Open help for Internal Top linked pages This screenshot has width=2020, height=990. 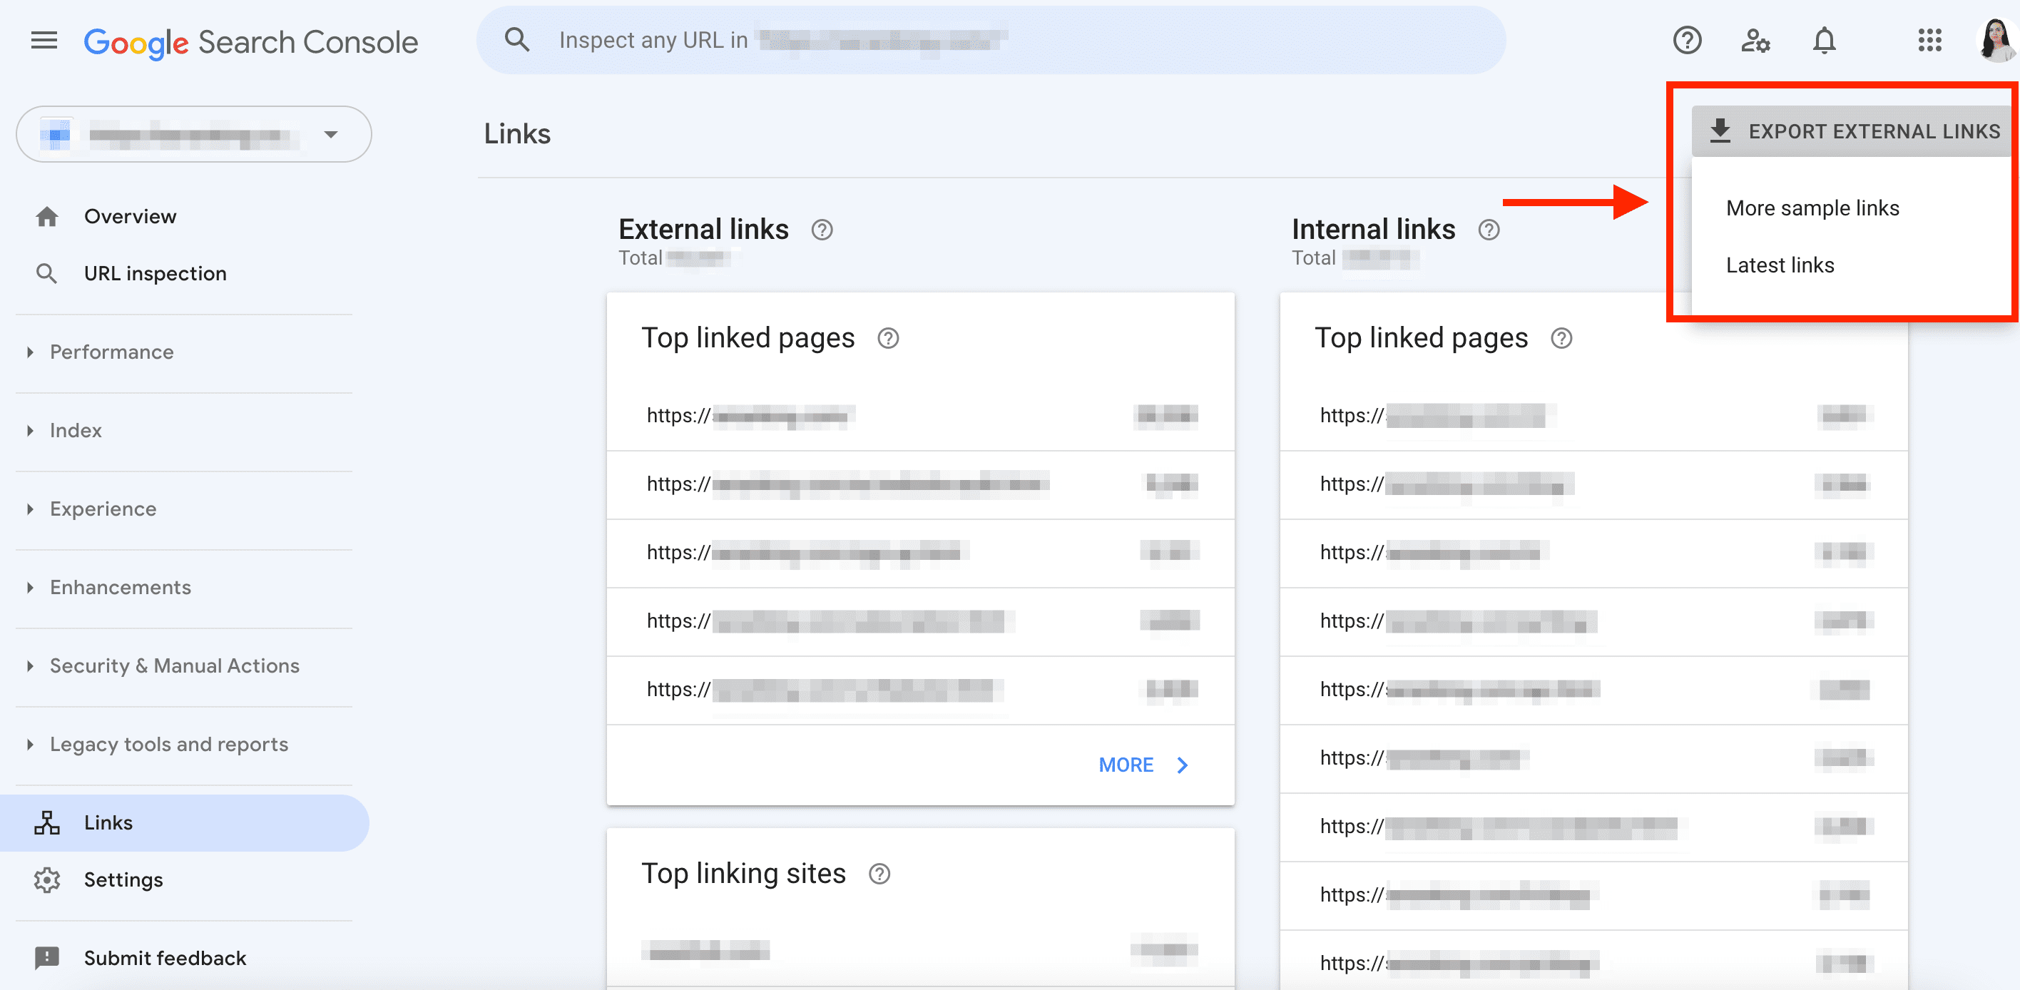point(1561,338)
